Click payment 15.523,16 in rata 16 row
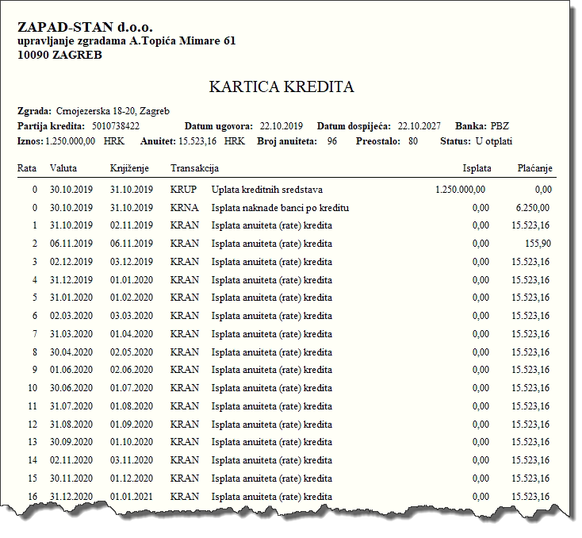 (x=530, y=497)
